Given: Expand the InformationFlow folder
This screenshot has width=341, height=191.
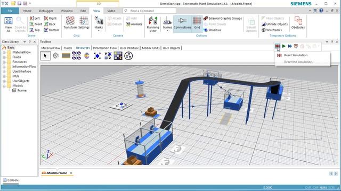Looking at the screenshot, I should 4,67.
